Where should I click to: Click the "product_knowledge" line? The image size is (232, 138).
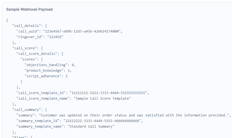coord(48,71)
